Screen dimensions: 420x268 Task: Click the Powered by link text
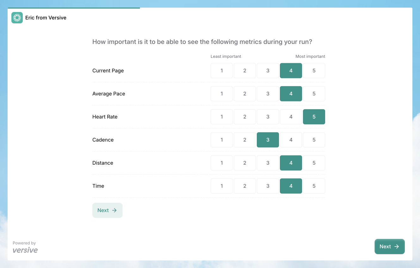point(24,243)
